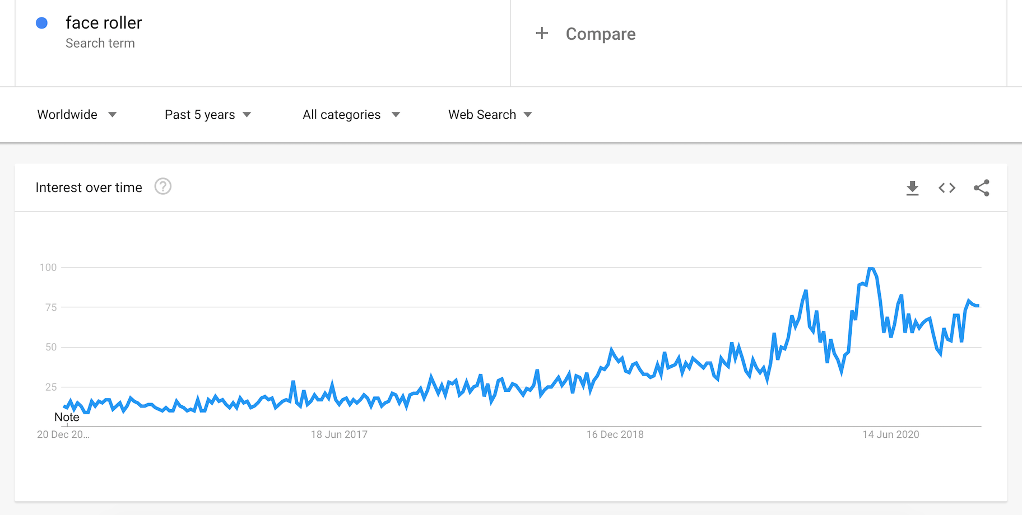Open help icon beside Interest over time
The height and width of the screenshot is (515, 1022).
[163, 186]
